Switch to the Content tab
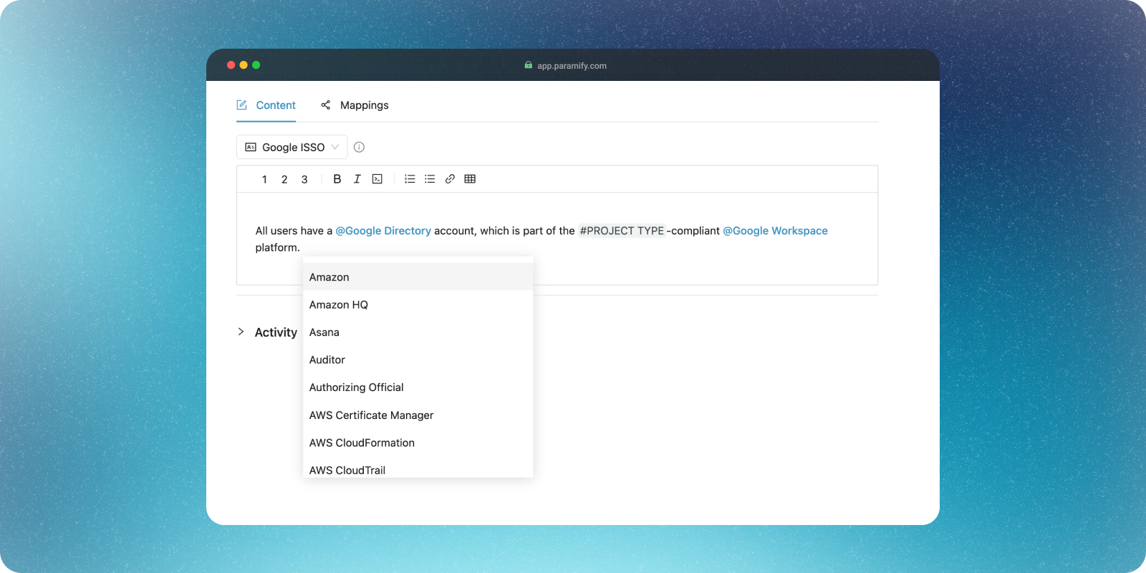 (x=266, y=105)
